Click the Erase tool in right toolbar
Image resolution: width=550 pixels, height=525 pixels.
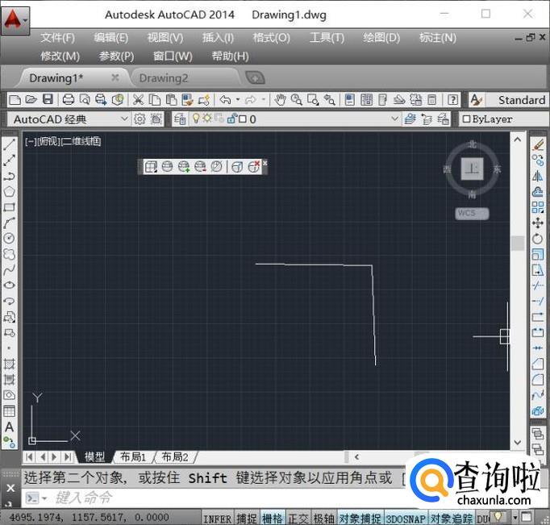[x=538, y=144]
